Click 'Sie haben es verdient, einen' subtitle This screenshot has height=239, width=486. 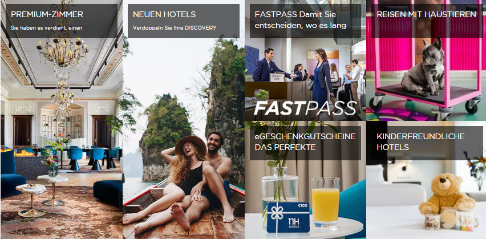click(47, 28)
